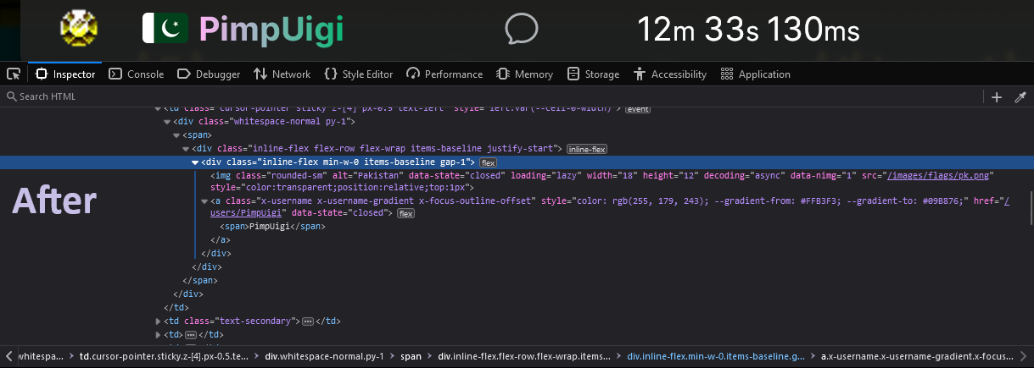Click the closing </td> tag row

177,307
